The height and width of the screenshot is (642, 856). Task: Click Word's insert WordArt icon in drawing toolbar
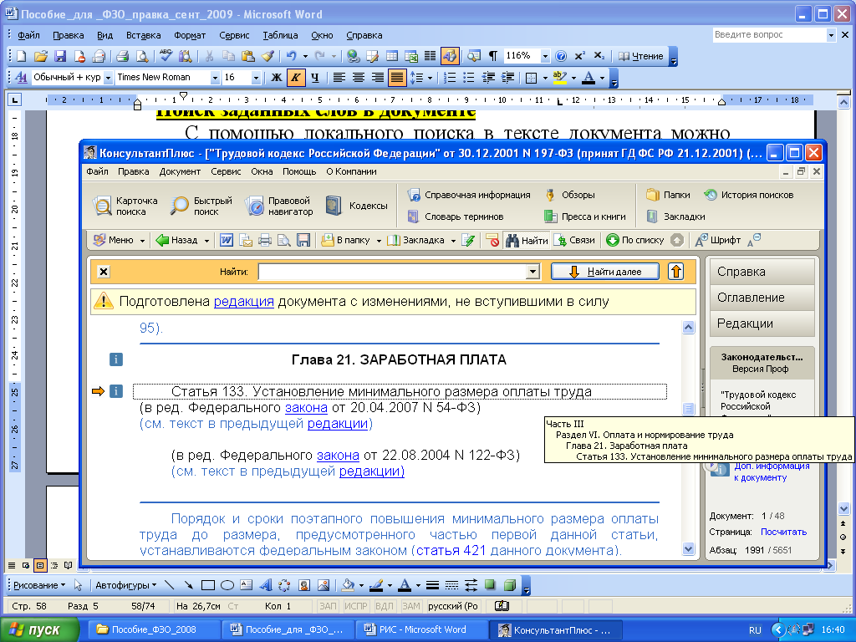[265, 585]
